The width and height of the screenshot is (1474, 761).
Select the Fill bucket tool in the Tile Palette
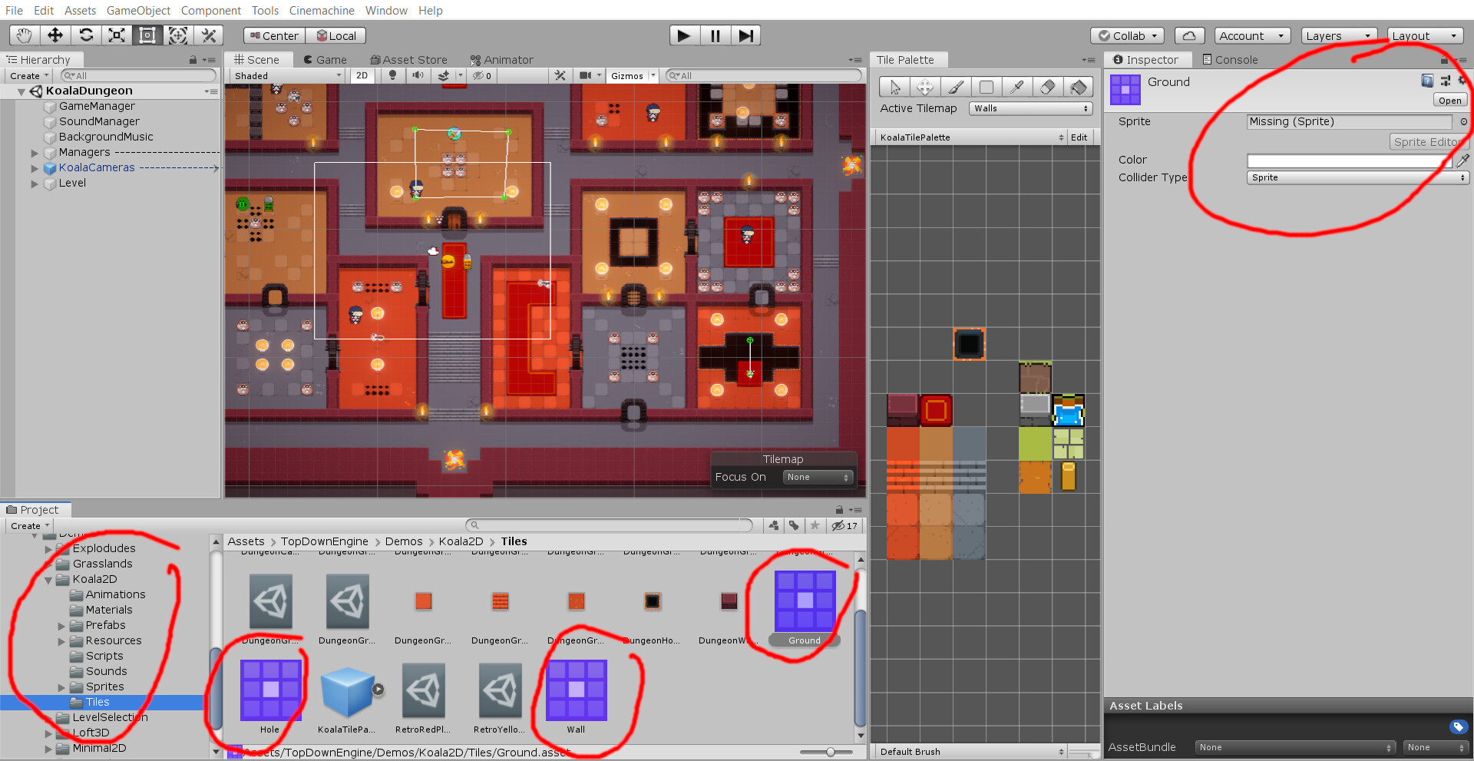(x=1079, y=87)
